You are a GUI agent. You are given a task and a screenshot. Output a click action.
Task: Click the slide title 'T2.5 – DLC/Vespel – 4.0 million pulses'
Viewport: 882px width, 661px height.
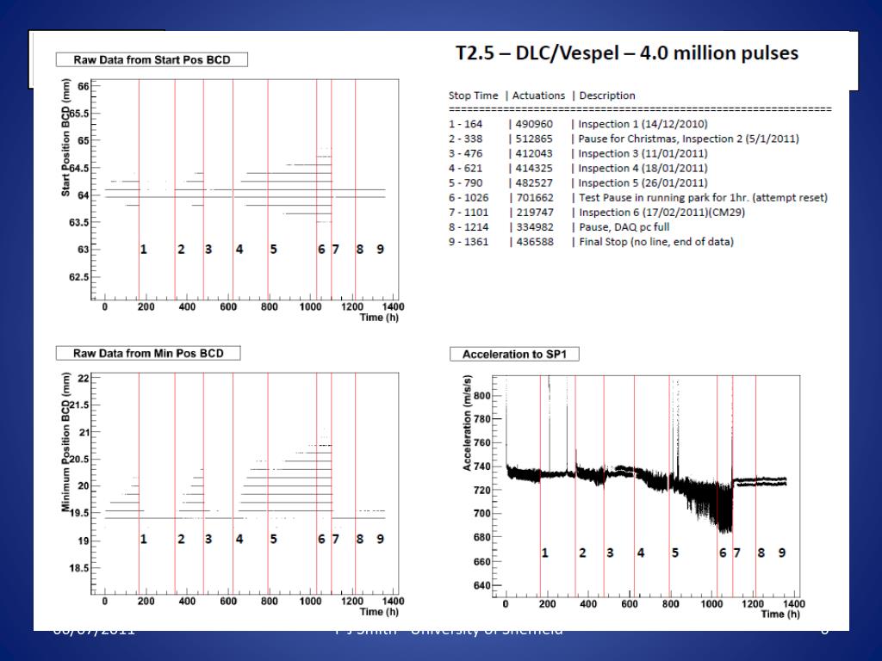click(627, 53)
